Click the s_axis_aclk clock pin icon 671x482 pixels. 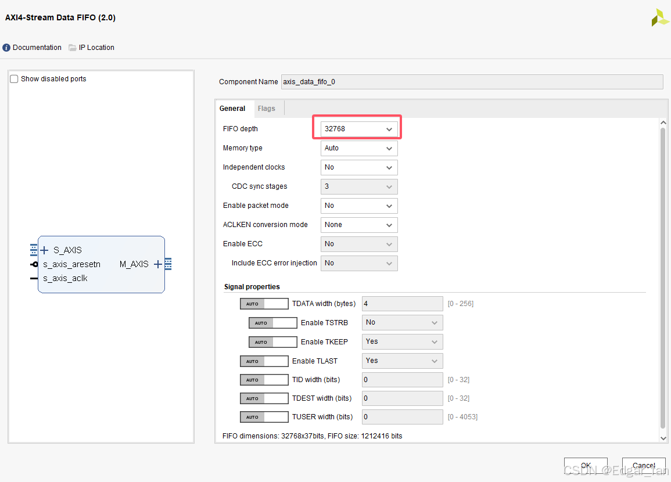(35, 278)
